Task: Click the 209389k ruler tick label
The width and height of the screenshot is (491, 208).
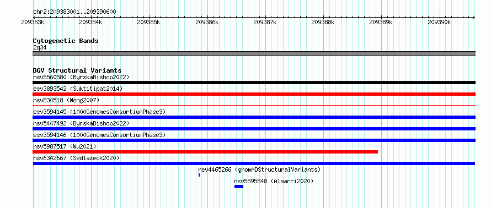Action: [x=381, y=22]
